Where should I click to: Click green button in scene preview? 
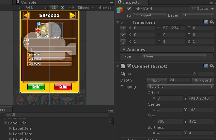36,87
